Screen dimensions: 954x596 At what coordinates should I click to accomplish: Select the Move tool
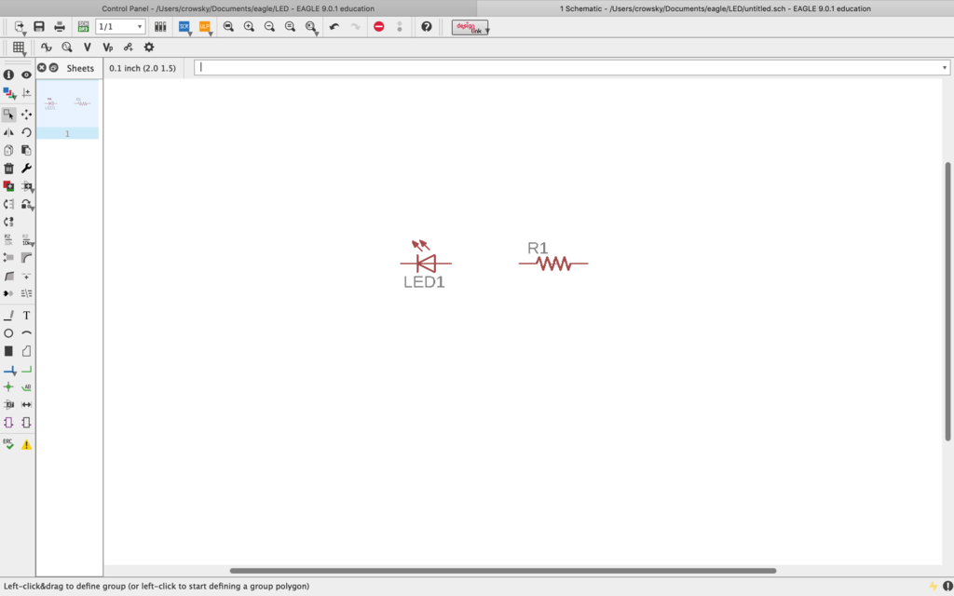click(26, 115)
